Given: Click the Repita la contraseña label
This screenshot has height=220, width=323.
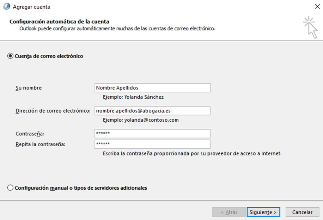Looking at the screenshot, I should coord(41,144).
